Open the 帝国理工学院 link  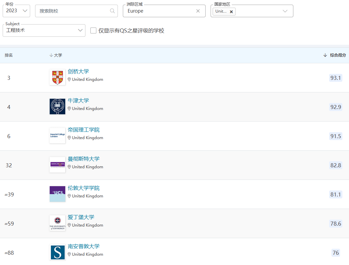pos(84,130)
